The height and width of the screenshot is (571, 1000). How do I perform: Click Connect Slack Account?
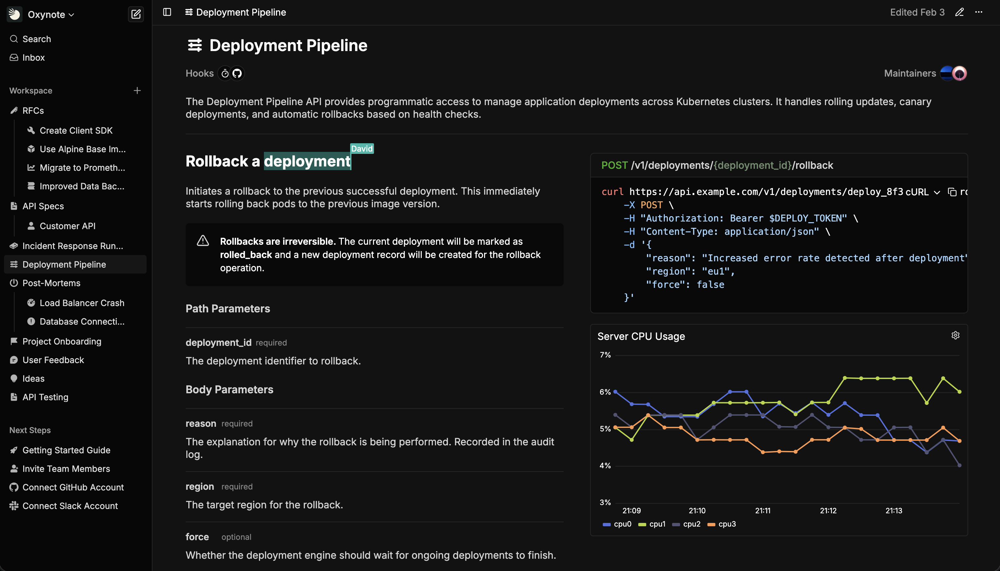70,506
